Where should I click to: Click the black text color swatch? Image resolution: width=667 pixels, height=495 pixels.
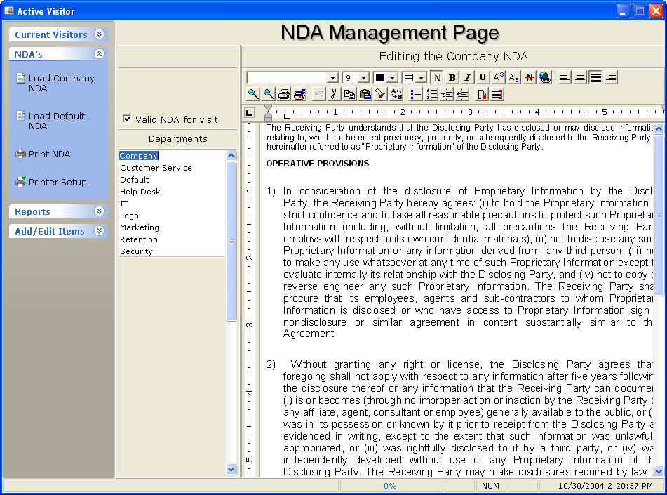[380, 78]
